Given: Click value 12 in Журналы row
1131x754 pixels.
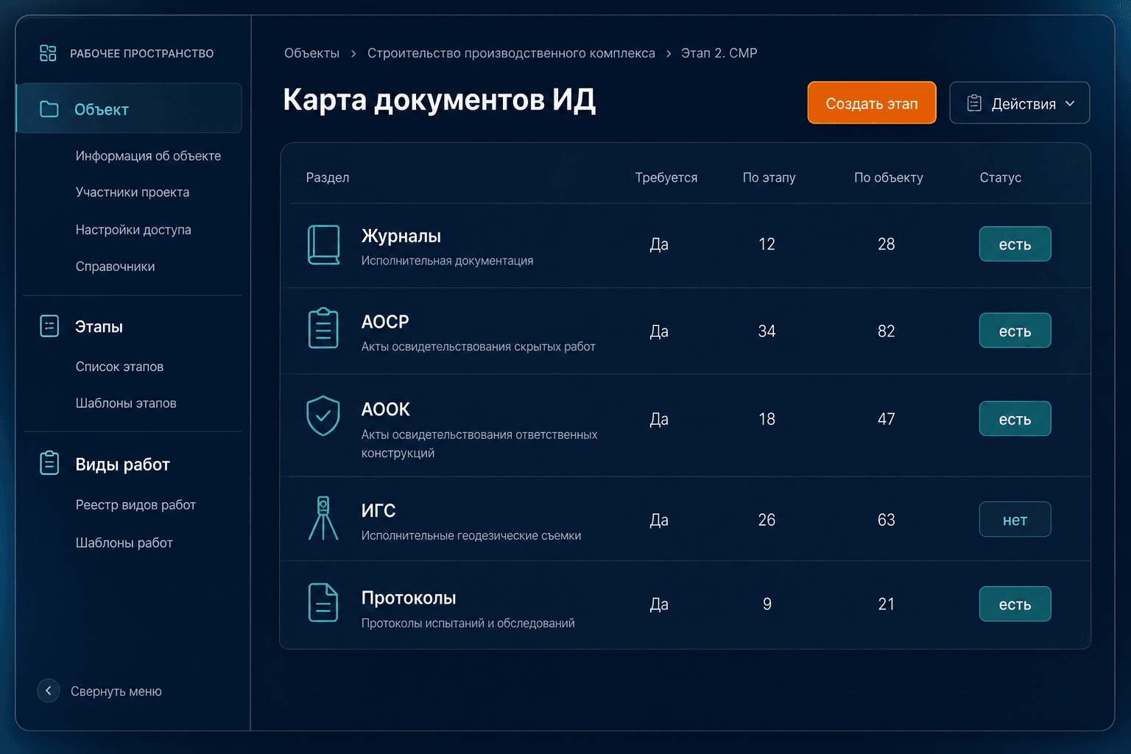Looking at the screenshot, I should (767, 244).
